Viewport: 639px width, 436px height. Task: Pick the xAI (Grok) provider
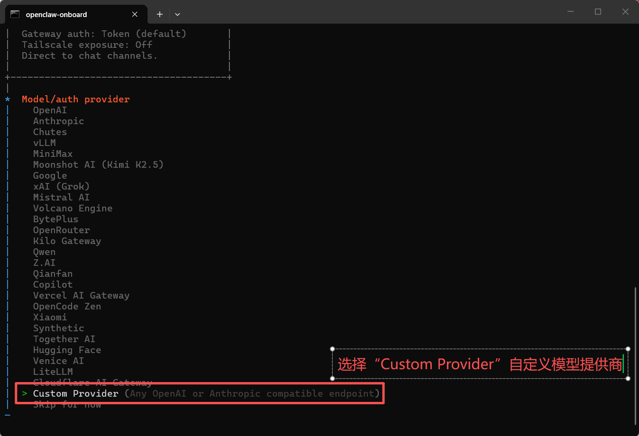point(61,187)
